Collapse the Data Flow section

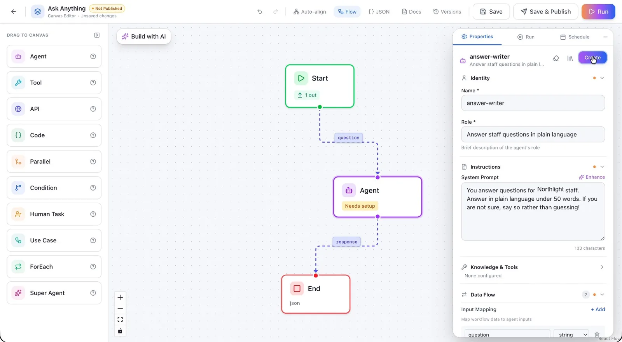[x=602, y=295]
